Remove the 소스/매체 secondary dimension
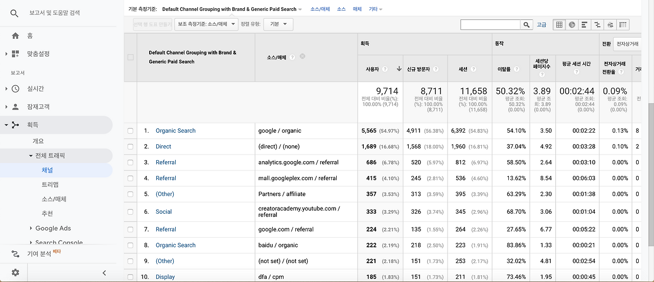Viewport: 654px width, 282px height. coord(302,56)
